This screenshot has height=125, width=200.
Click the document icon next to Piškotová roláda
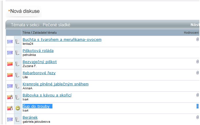(x=17, y=53)
